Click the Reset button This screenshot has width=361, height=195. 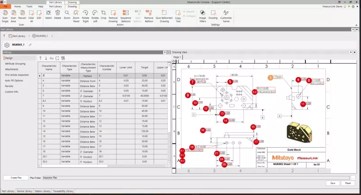click(347, 183)
